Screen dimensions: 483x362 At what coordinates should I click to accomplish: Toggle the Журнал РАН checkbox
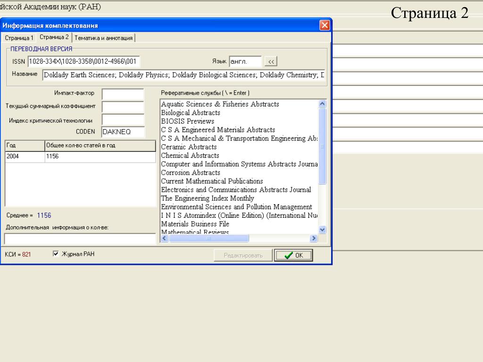pyautogui.click(x=56, y=254)
